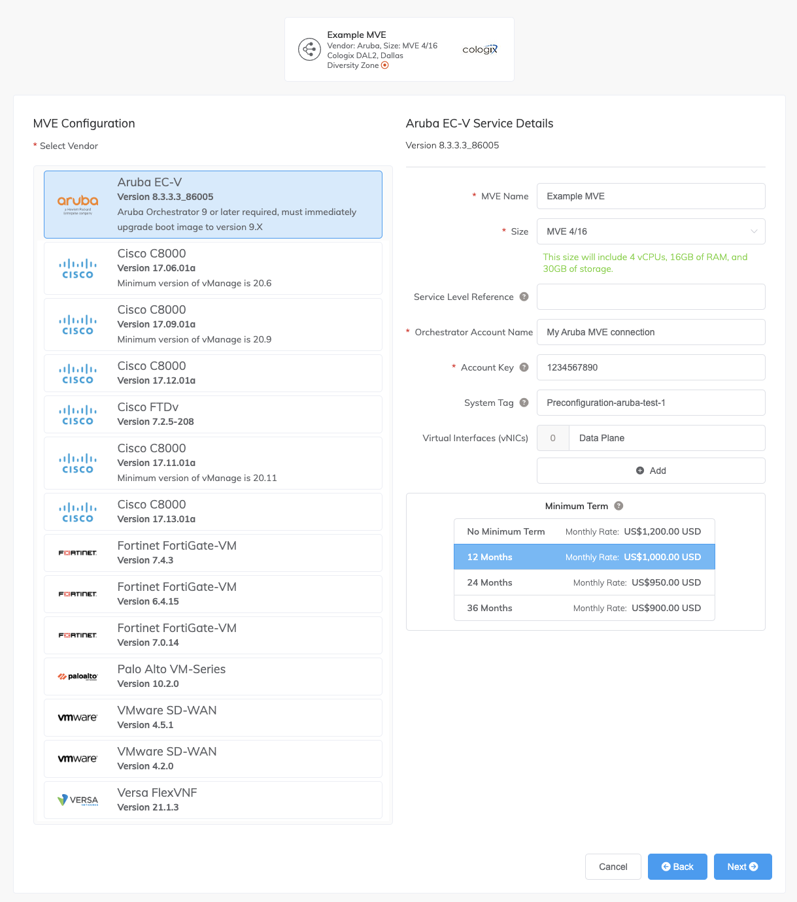
Task: Choose Fortinet FortiGate-VM Version 7.0.14
Action: pyautogui.click(x=213, y=635)
